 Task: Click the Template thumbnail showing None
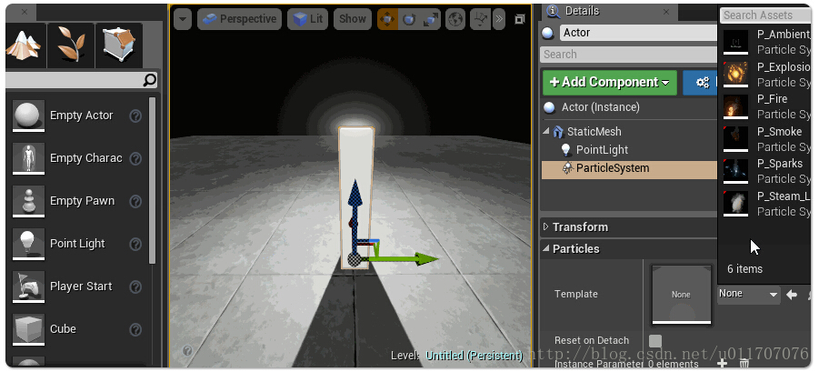(681, 294)
